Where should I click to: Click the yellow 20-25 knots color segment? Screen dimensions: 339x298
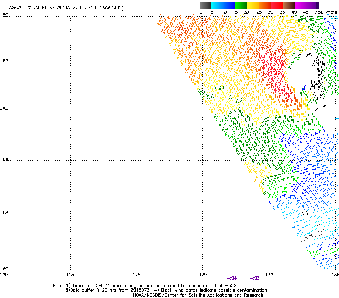[253, 6]
